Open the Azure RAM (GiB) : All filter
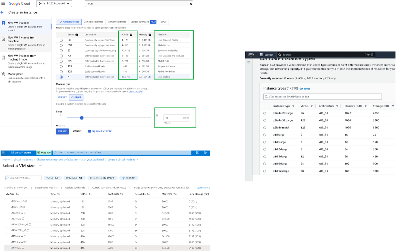400x252 pixels. [74, 178]
